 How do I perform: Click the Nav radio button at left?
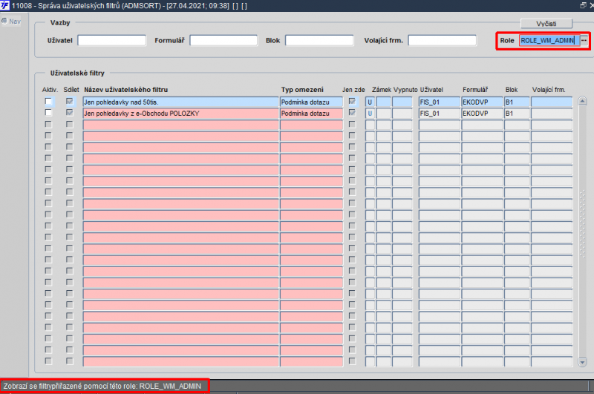point(4,22)
